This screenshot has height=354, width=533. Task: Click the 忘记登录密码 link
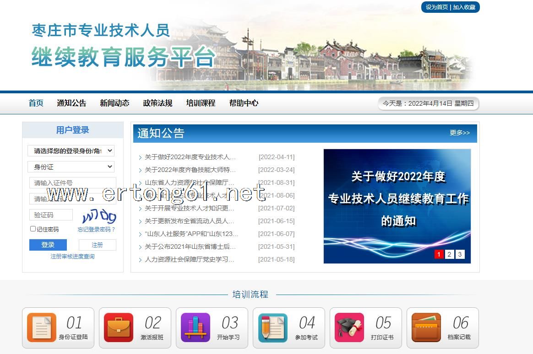tap(96, 229)
